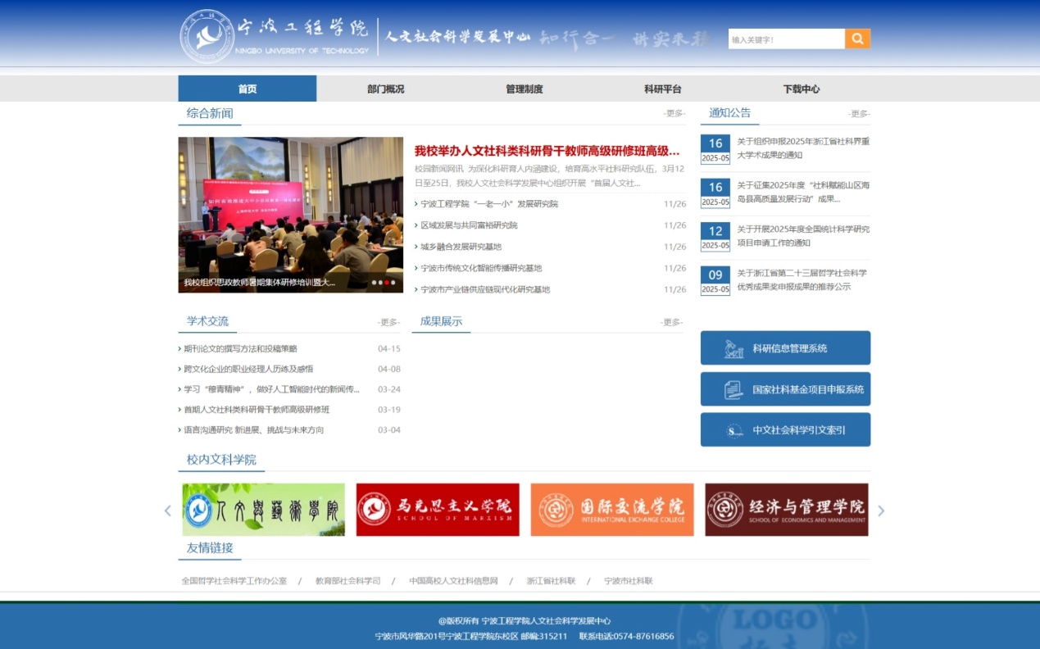Viewport: 1040px width, 649px height.
Task: Click the Ningbo University of Technology logo
Action: click(x=207, y=37)
